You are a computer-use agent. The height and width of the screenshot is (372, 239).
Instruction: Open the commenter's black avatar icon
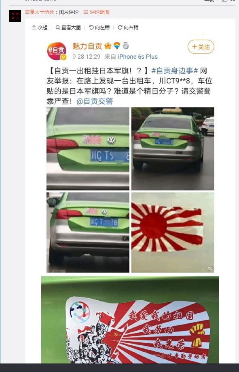click(15, 16)
